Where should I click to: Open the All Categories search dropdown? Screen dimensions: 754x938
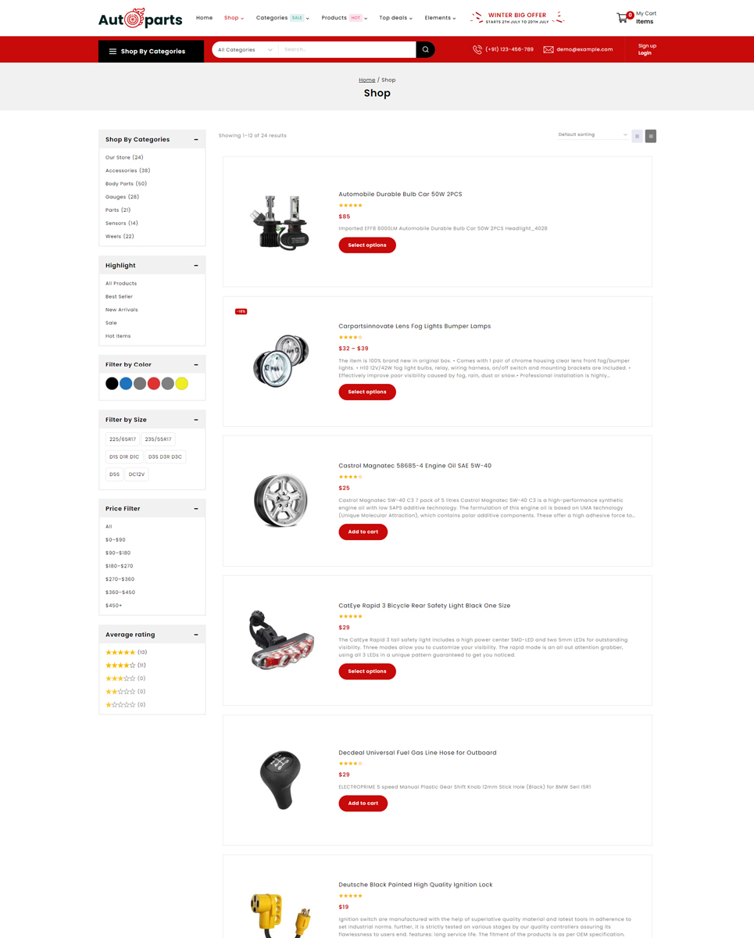point(245,49)
